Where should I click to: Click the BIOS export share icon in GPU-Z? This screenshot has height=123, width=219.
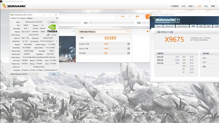[48, 35]
